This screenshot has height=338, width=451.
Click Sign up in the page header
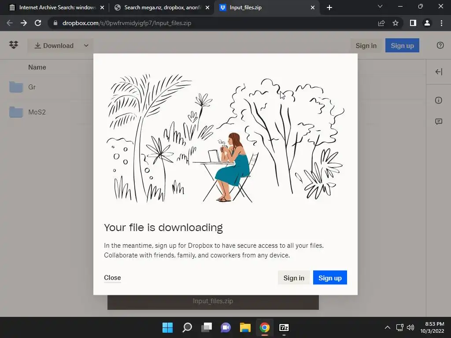(402, 46)
